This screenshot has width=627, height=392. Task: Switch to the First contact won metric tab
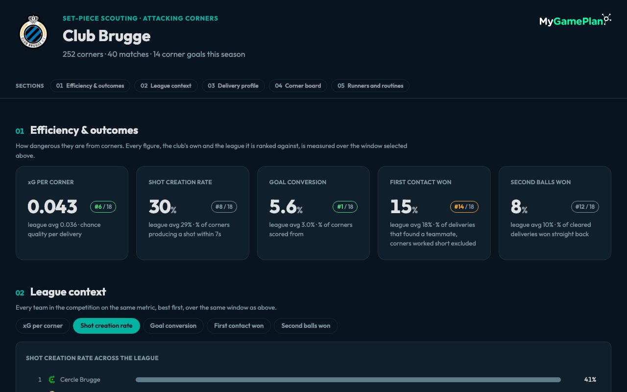pyautogui.click(x=239, y=326)
